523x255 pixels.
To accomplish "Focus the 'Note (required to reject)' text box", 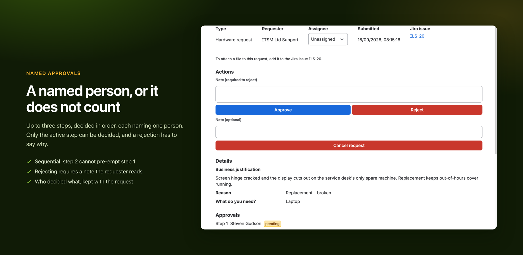I will (349, 94).
